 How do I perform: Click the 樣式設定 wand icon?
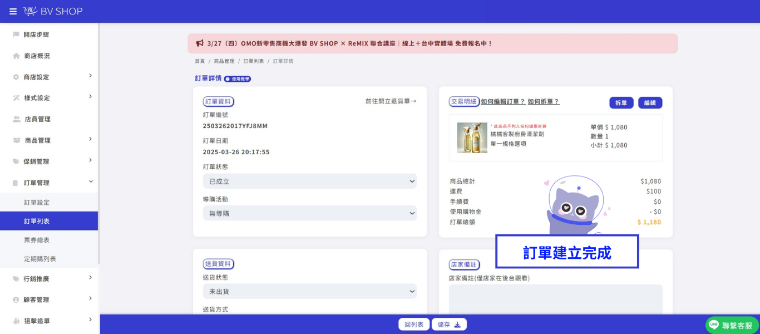click(x=16, y=98)
